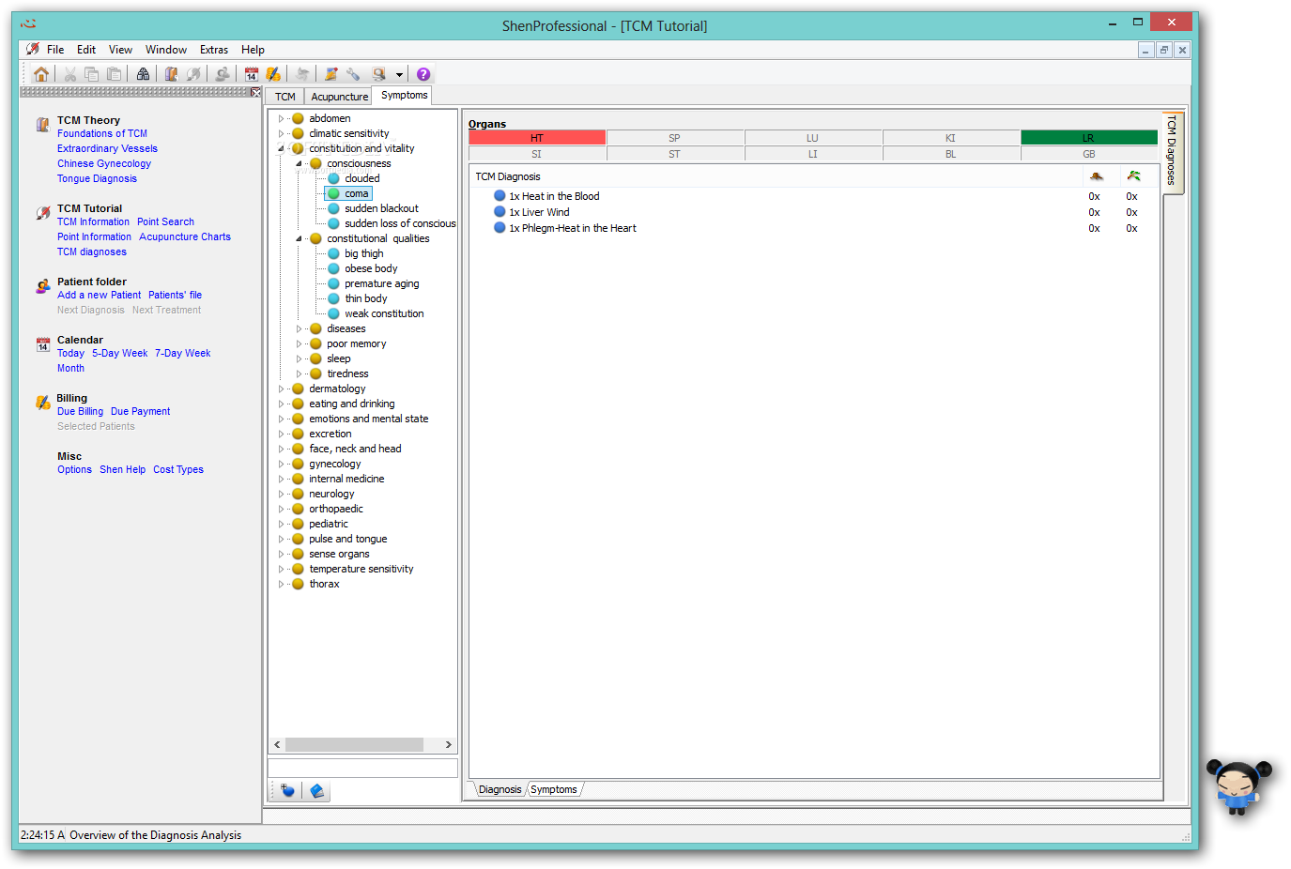Click the blue book icon below the tree
Viewport: 1291px width, 869px height.
pyautogui.click(x=317, y=791)
